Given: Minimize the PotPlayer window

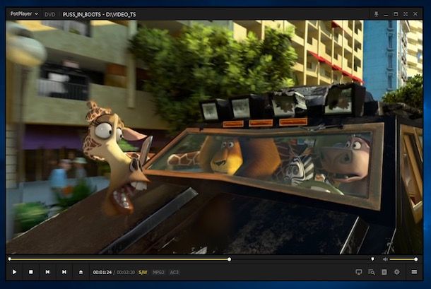Looking at the screenshot, I should click(386, 14).
